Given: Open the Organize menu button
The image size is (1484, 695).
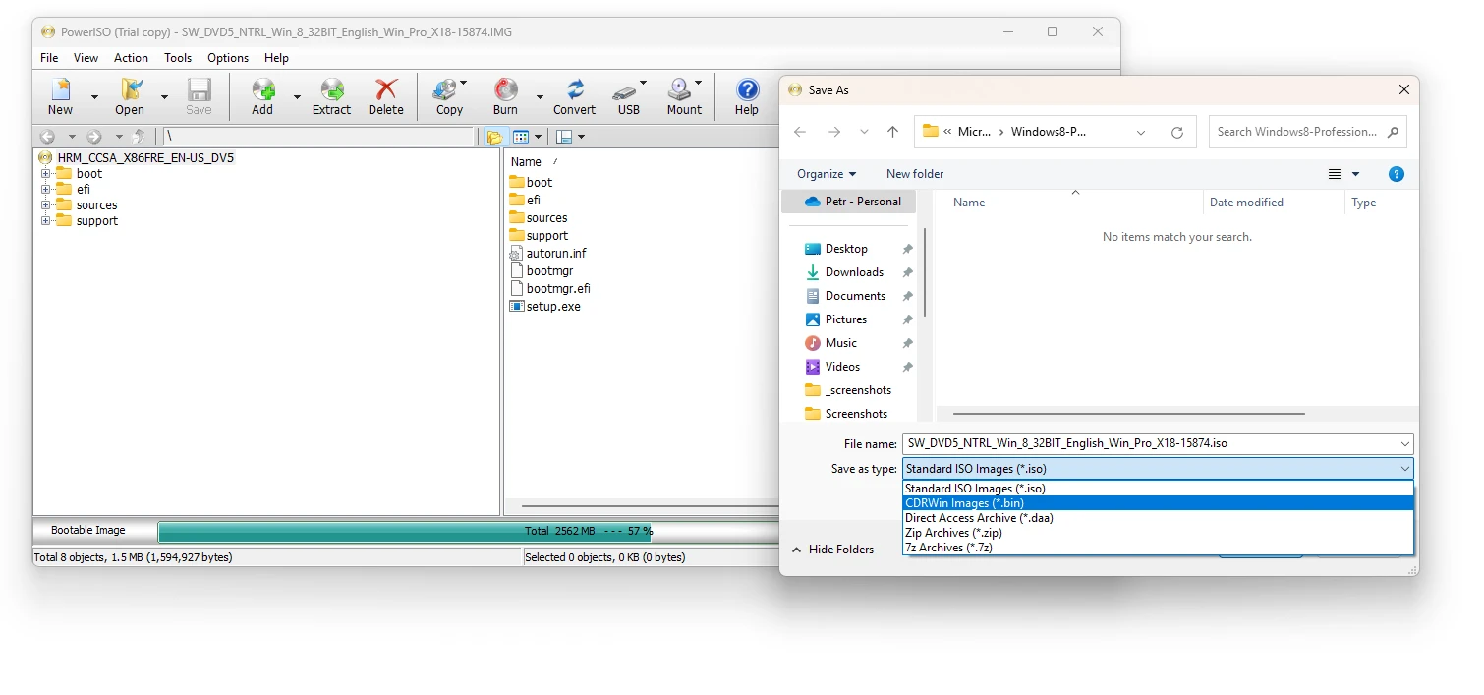Looking at the screenshot, I should point(826,174).
